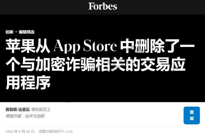This screenshot has width=205, height=140.
Task: Click the divider line below the author block
Action: point(103,127)
